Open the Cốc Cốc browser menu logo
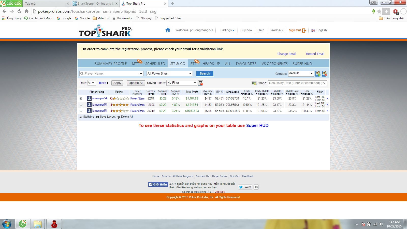The width and height of the screenshot is (407, 229). (11, 3)
